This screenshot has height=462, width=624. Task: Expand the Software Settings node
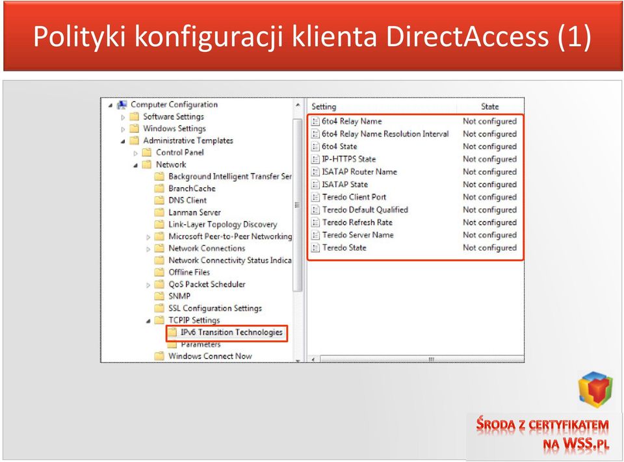[123, 118]
